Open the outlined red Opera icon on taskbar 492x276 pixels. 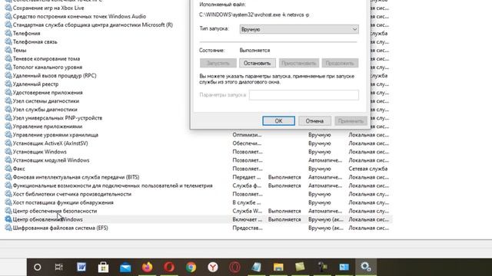pyautogui.click(x=234, y=268)
